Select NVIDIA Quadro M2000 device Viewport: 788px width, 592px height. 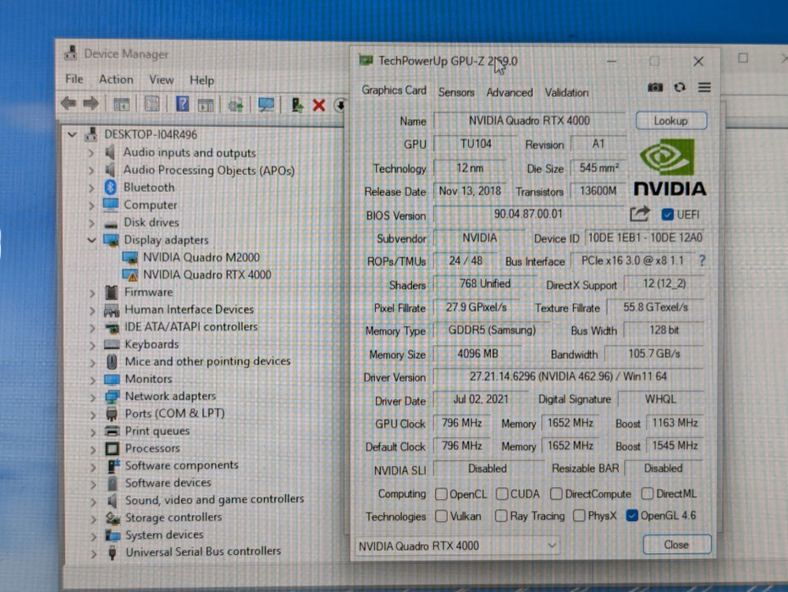(201, 257)
